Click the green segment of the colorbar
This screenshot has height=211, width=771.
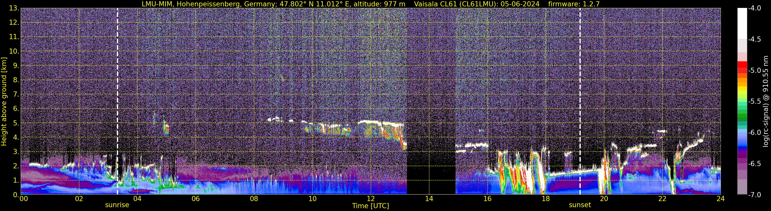click(742, 115)
